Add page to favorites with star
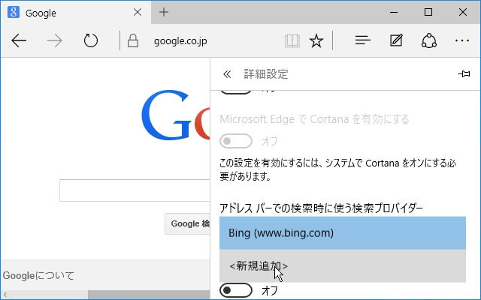 pyautogui.click(x=316, y=40)
